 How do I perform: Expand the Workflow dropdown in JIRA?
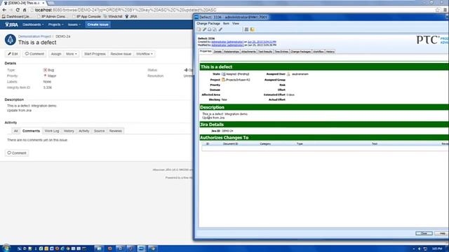click(x=145, y=54)
